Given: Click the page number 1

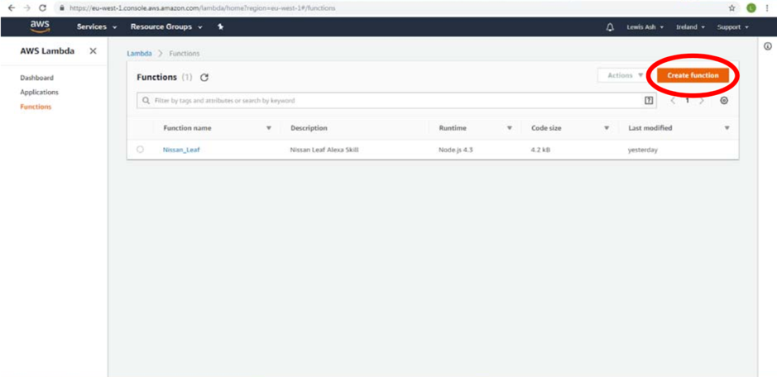Looking at the screenshot, I should 688,101.
